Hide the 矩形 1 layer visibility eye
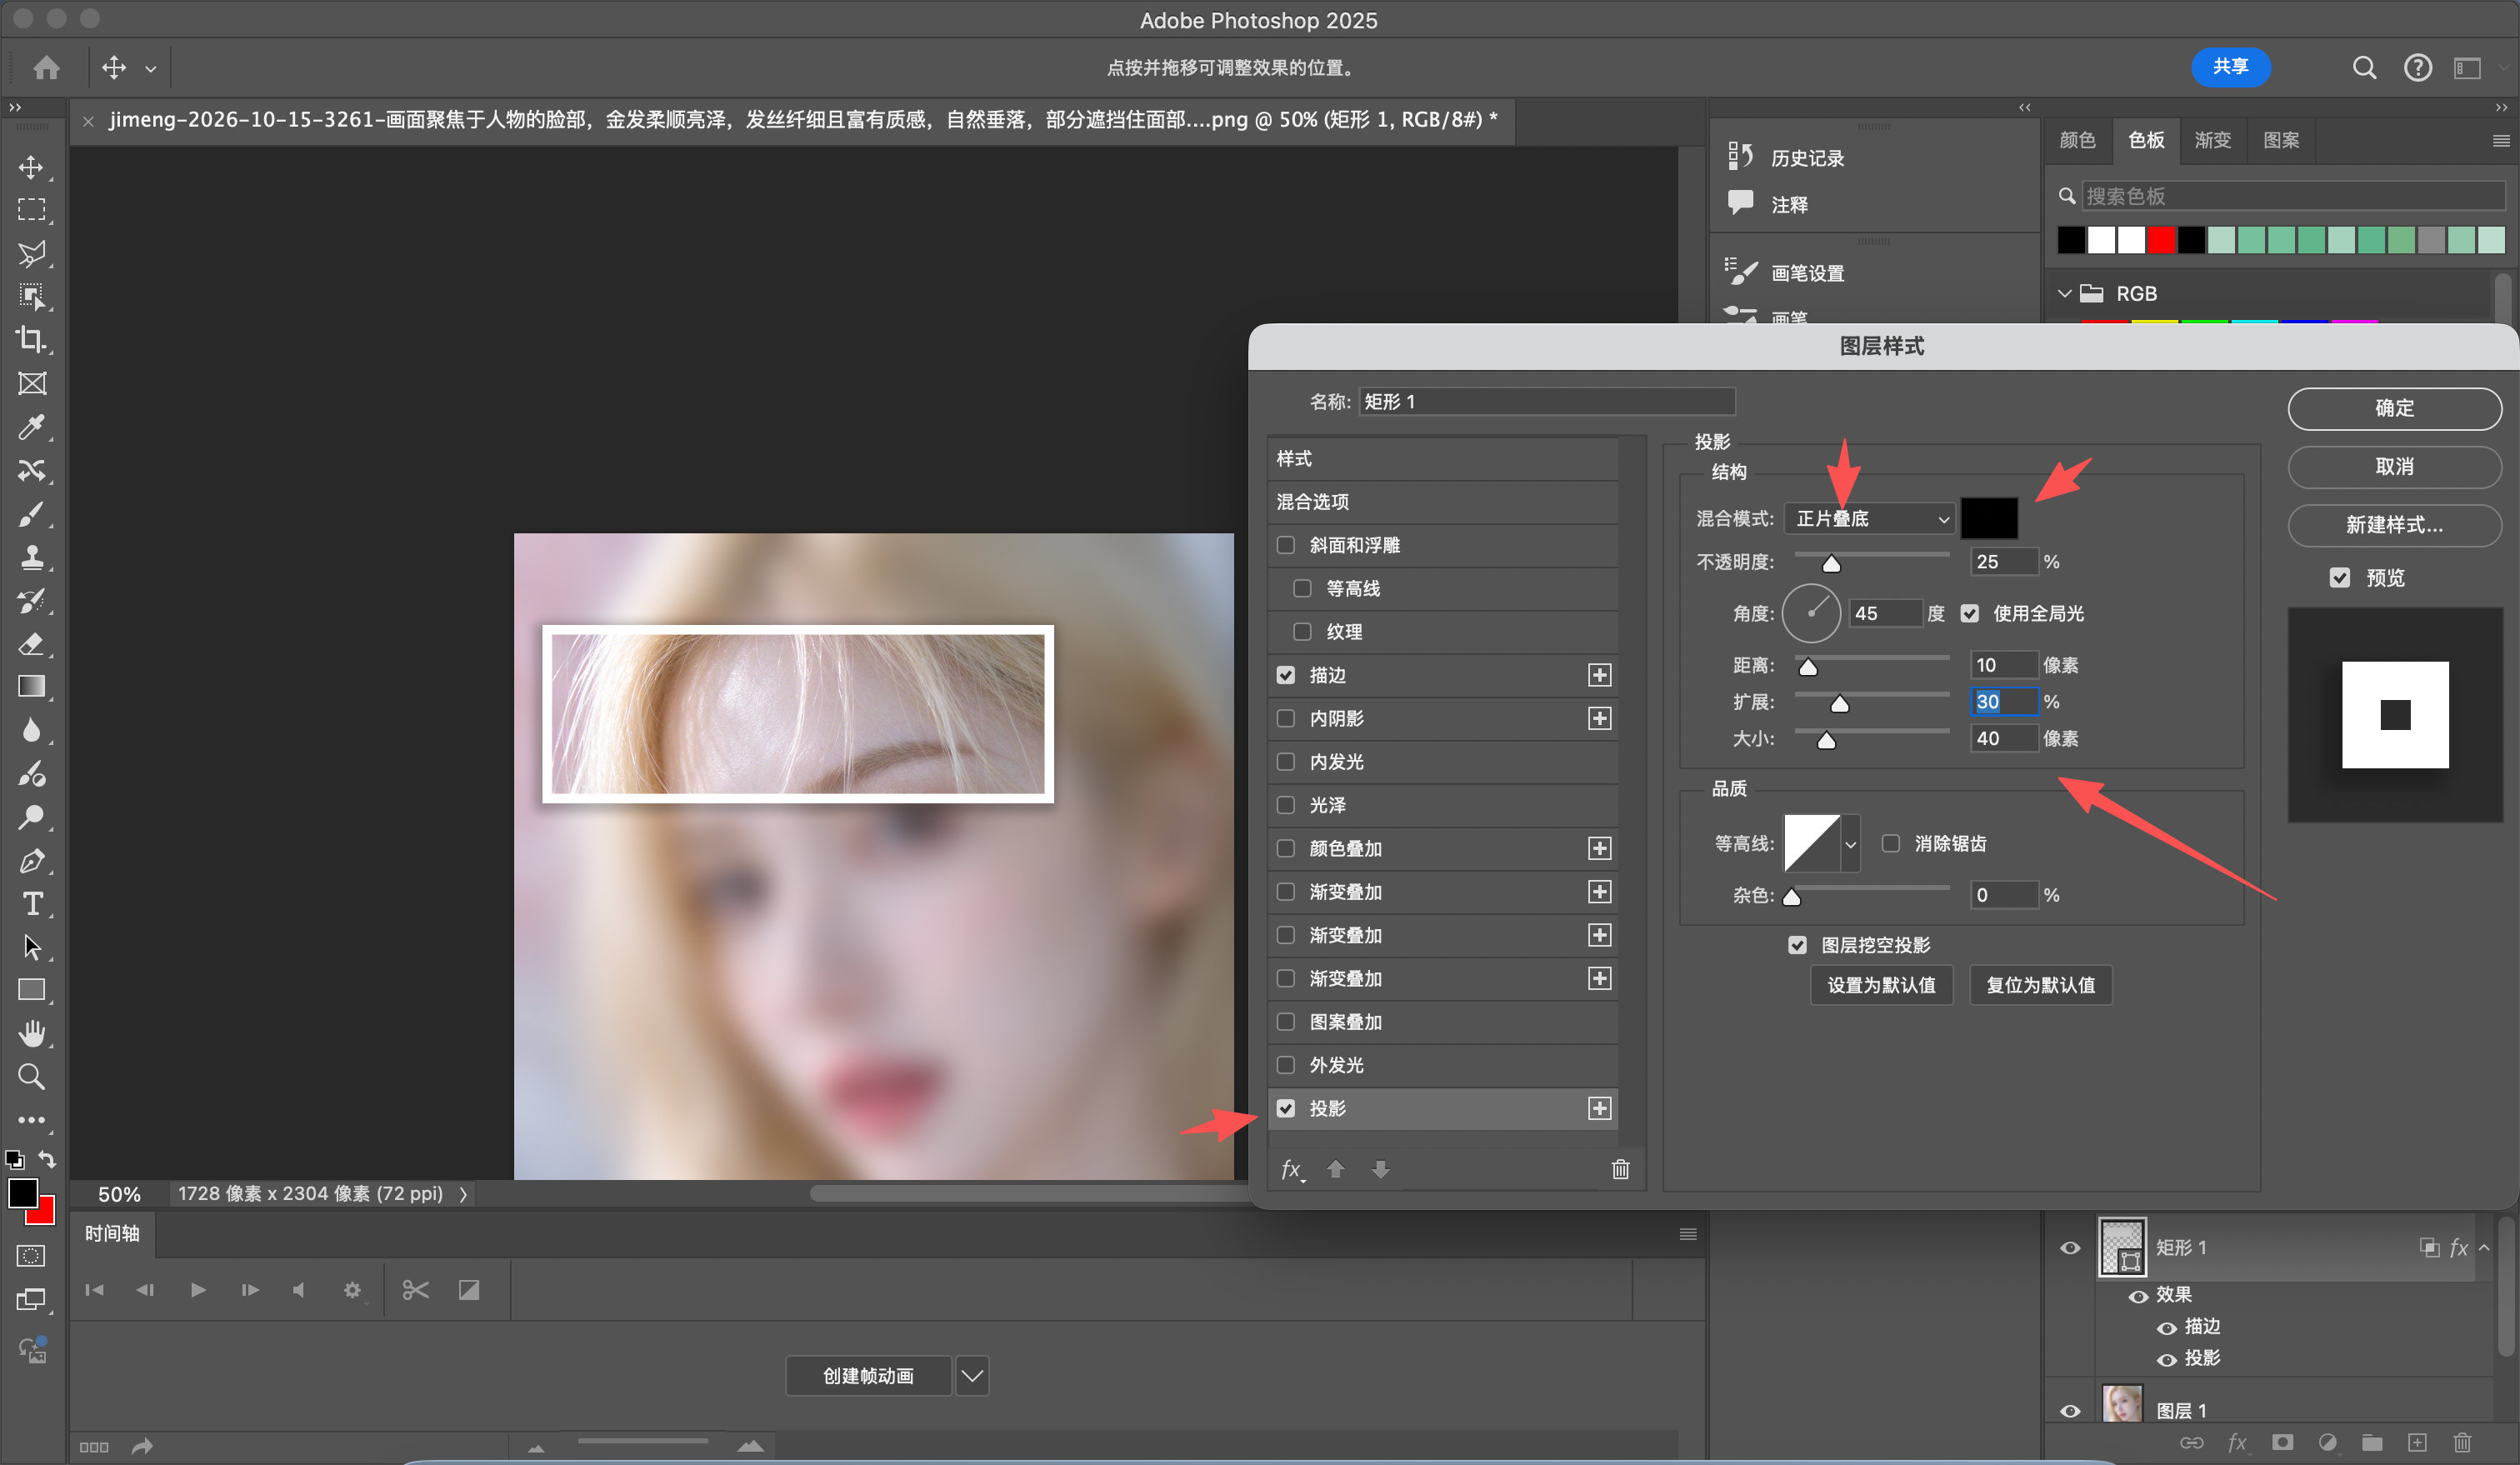The height and width of the screenshot is (1465, 2520). point(2070,1248)
